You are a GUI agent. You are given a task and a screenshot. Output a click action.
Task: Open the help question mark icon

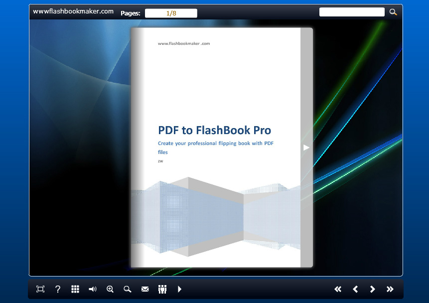click(x=58, y=289)
